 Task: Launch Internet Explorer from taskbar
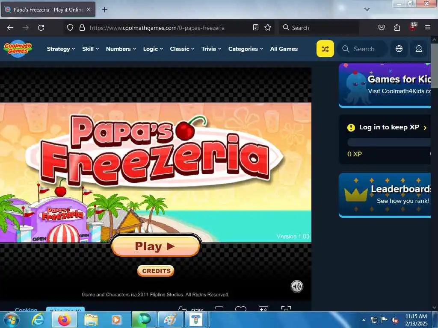click(x=38, y=319)
